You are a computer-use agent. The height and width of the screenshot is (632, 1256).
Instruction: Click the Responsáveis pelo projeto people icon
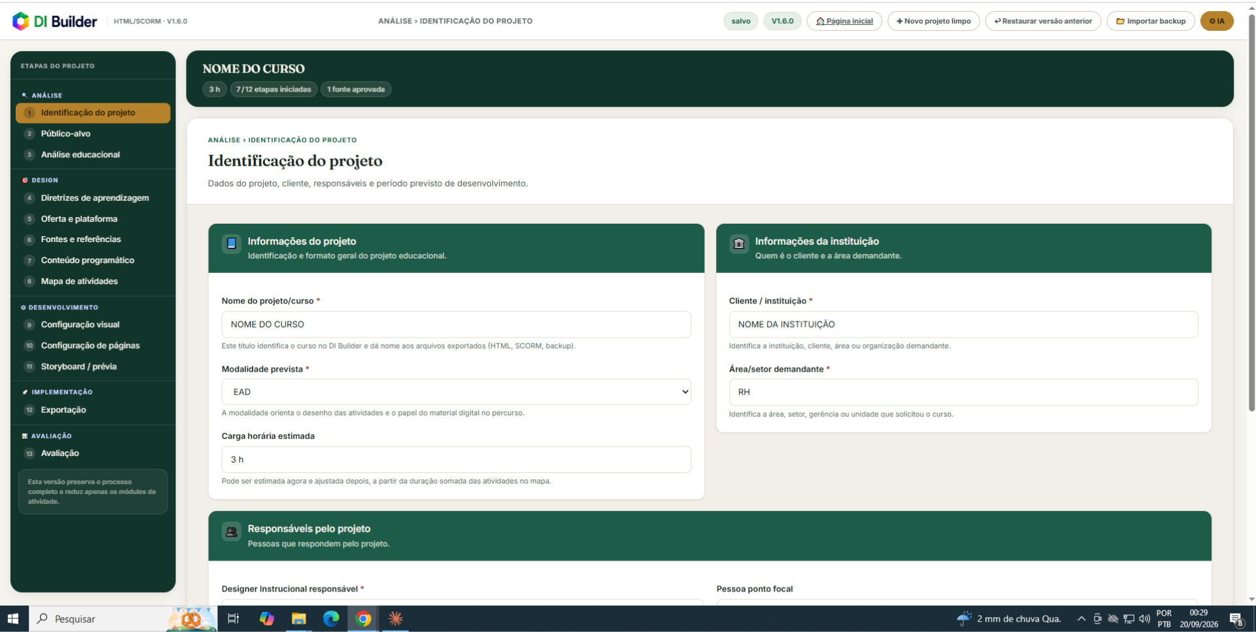click(x=231, y=532)
